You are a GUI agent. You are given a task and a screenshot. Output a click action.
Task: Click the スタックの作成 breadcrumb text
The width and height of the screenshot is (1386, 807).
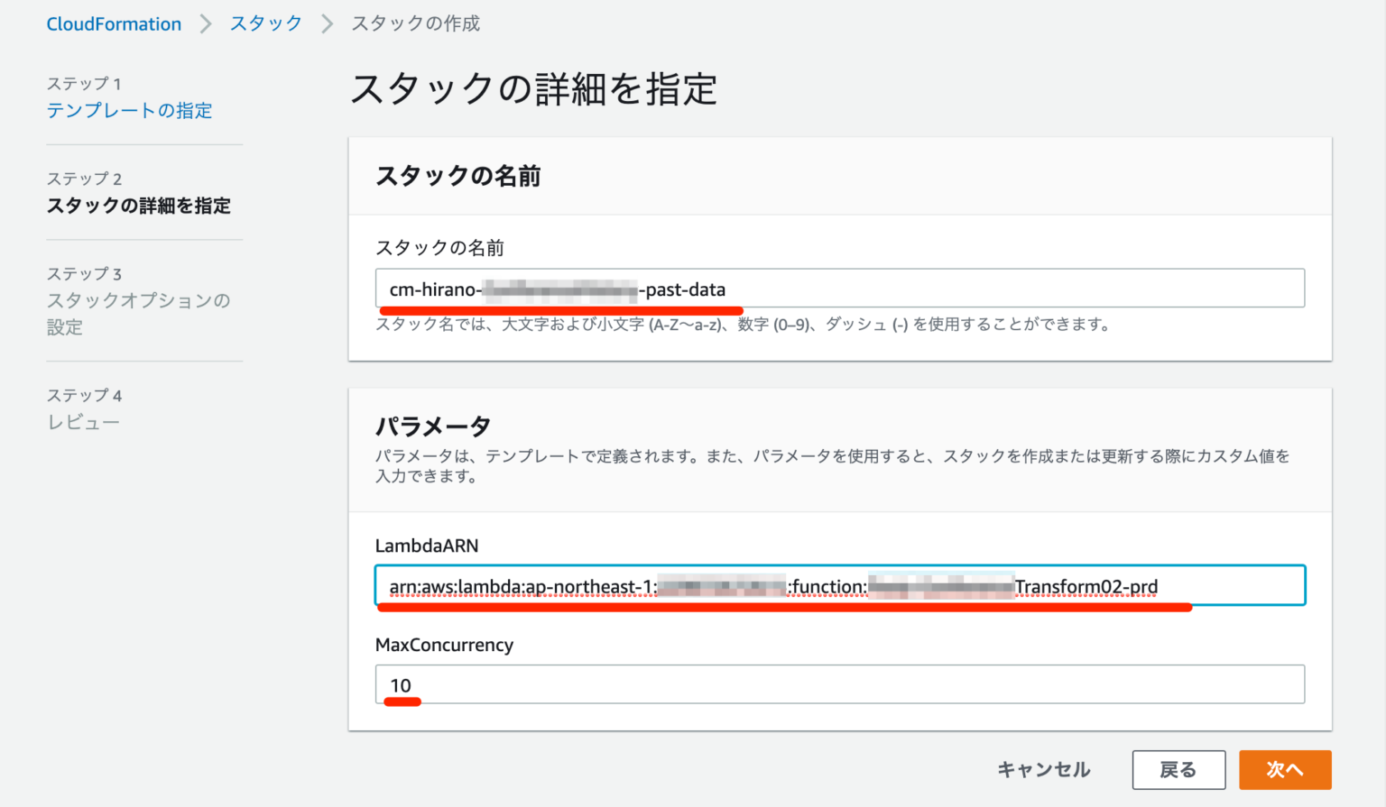(415, 23)
